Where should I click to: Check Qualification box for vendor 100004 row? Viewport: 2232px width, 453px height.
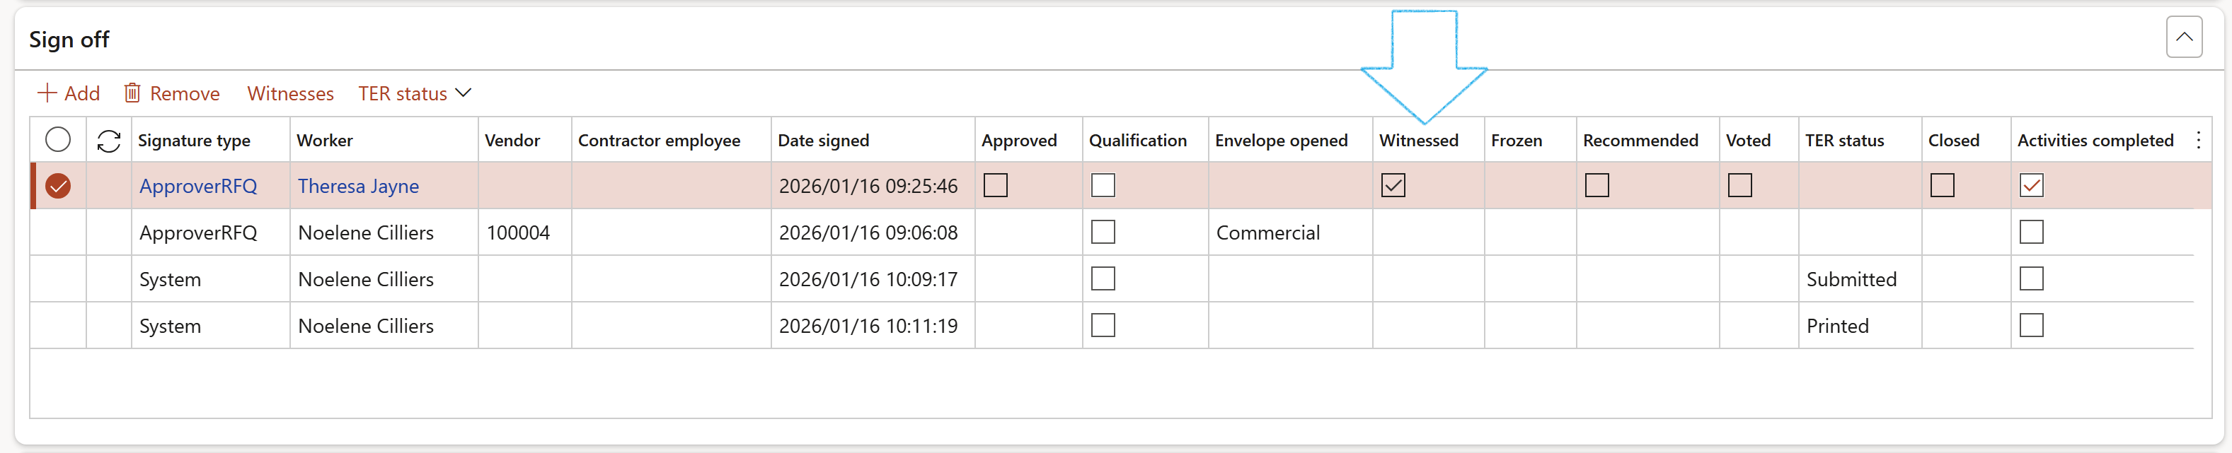pos(1102,233)
